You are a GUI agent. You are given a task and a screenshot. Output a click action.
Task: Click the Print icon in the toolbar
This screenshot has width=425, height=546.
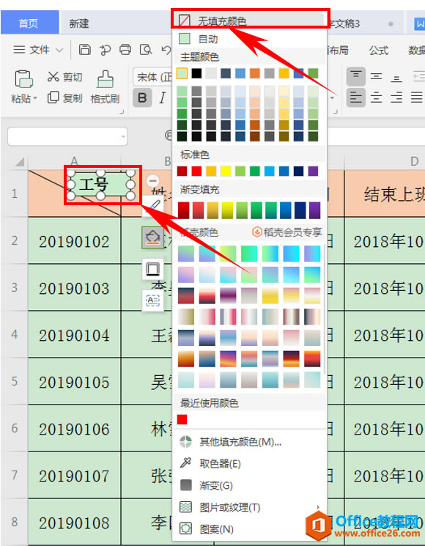tap(125, 50)
